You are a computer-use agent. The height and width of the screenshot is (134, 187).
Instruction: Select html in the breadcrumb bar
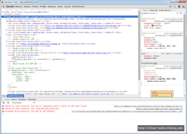coord(4,96)
